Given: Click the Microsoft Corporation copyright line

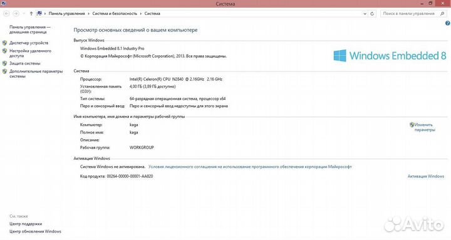Looking at the screenshot, I should pyautogui.click(x=153, y=56).
